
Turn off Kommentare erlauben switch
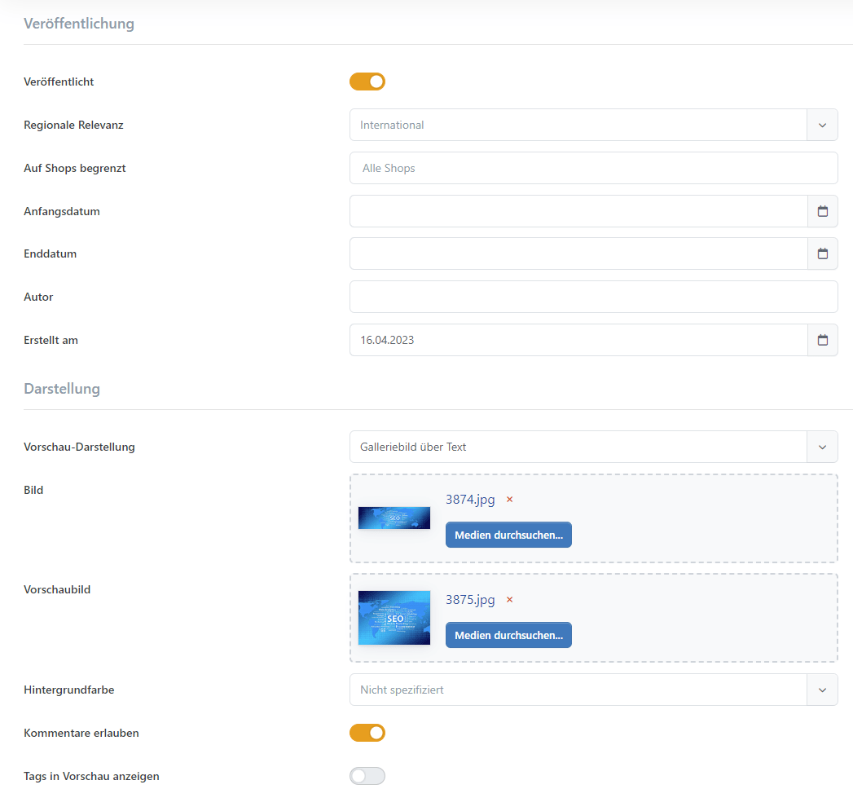coord(367,733)
